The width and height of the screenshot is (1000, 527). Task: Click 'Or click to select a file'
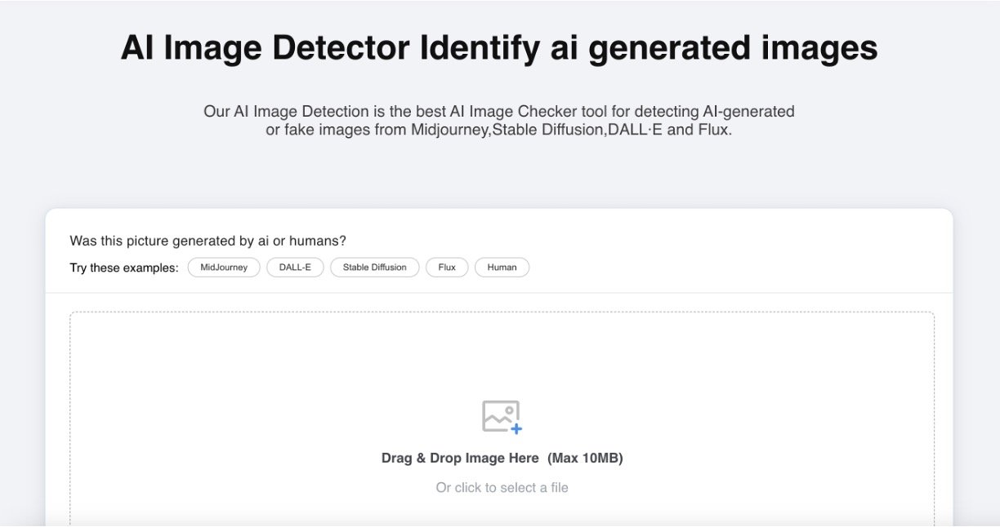tap(501, 487)
